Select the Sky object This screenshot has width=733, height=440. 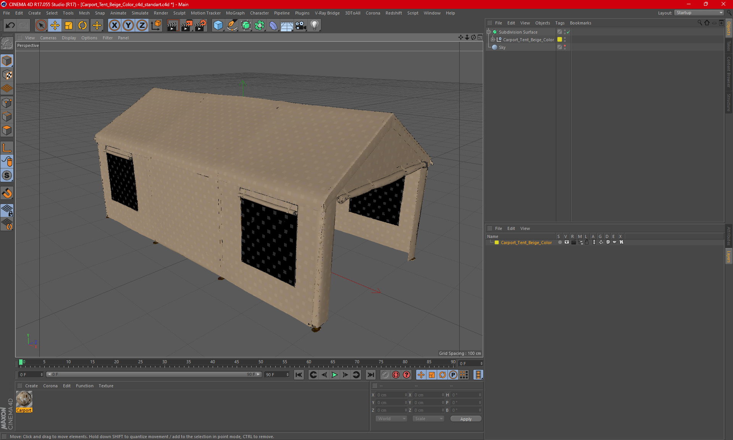pyautogui.click(x=502, y=47)
